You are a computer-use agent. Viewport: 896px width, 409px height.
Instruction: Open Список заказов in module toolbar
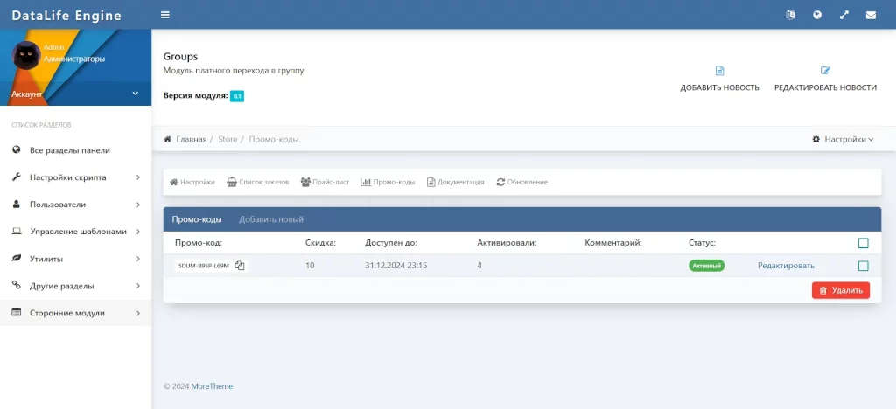coord(258,182)
